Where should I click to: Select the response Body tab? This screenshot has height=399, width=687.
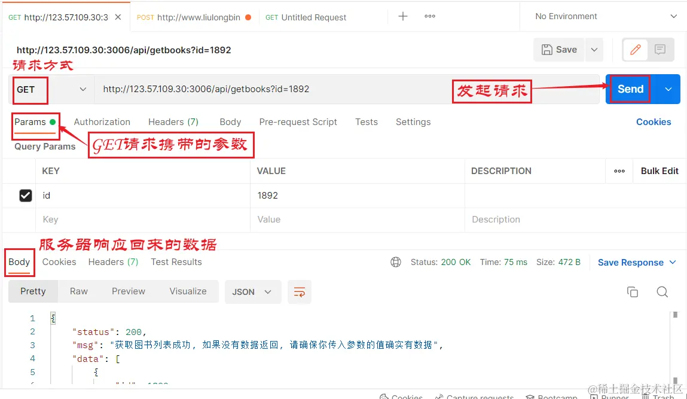[x=19, y=262]
